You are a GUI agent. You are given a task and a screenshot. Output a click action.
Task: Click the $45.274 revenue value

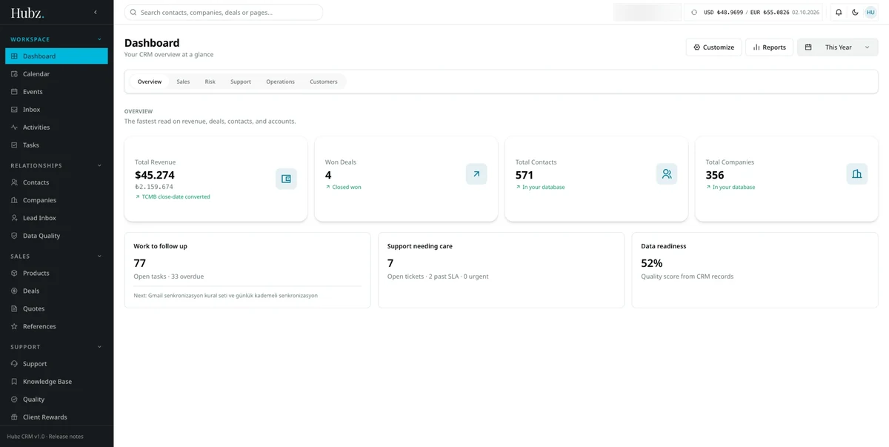[x=155, y=175]
